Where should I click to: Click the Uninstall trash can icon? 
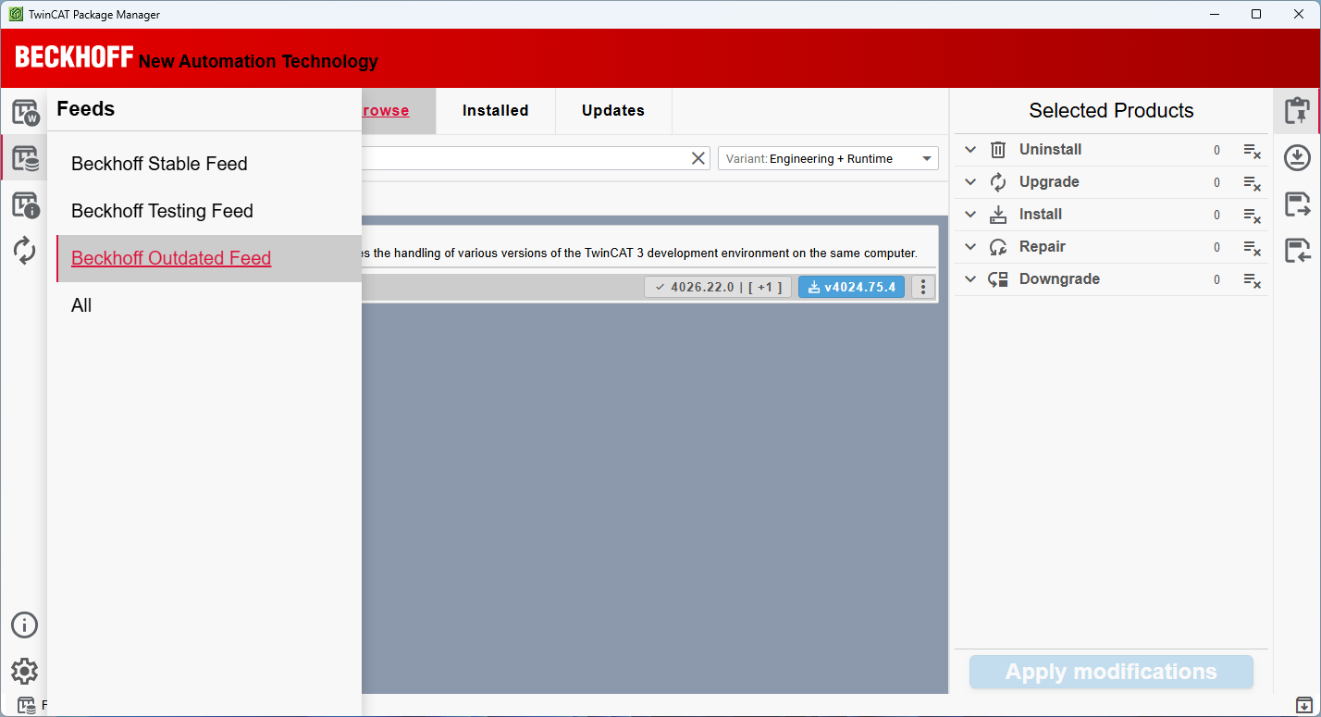pyautogui.click(x=998, y=150)
